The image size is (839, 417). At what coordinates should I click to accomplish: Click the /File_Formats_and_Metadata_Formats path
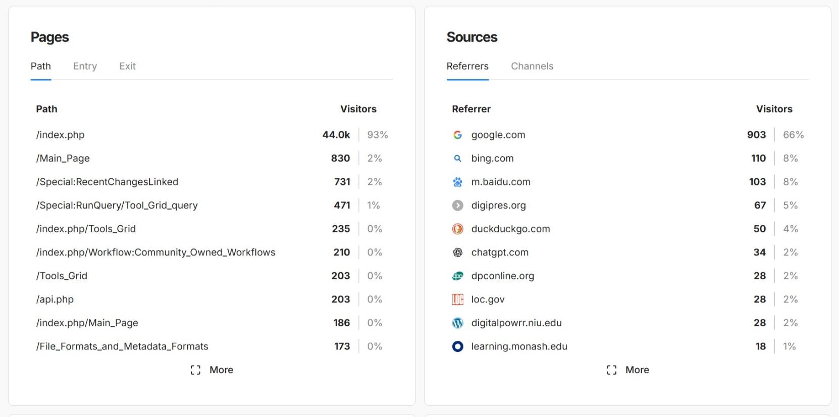pos(122,346)
